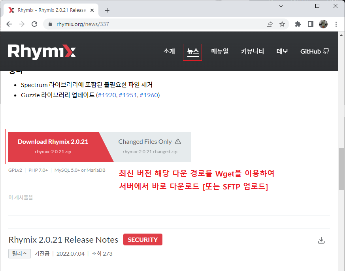Click the PHP 7.0+ requirement text
This screenshot has height=271, width=345.
(x=38, y=170)
